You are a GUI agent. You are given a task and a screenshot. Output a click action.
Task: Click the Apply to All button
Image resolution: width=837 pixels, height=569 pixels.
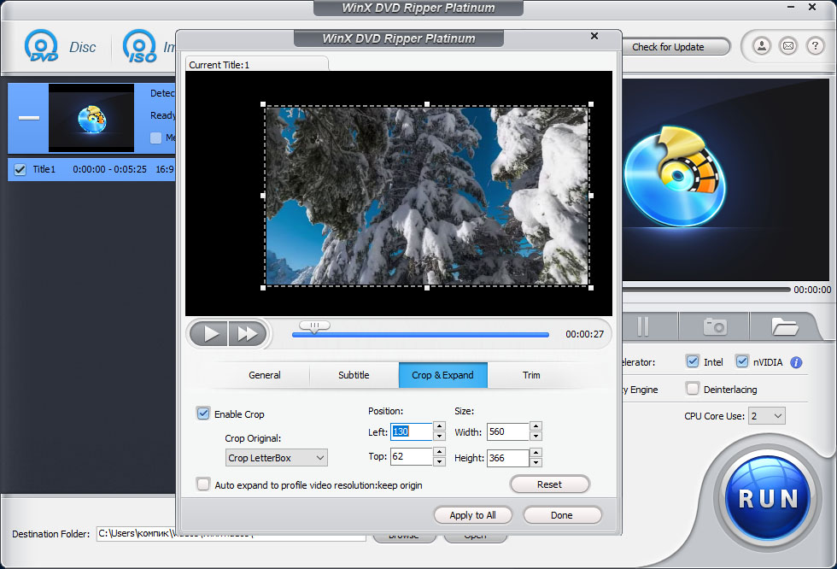[473, 515]
